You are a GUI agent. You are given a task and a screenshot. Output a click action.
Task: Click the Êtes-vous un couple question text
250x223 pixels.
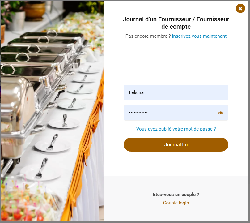tap(176, 195)
